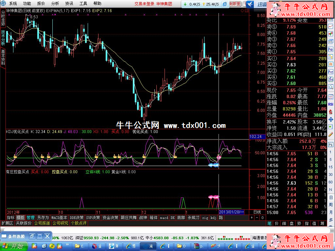Click 另存为 in indicator bar

(43, 217)
